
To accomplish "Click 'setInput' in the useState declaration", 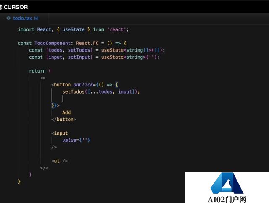I will click(x=79, y=57).
